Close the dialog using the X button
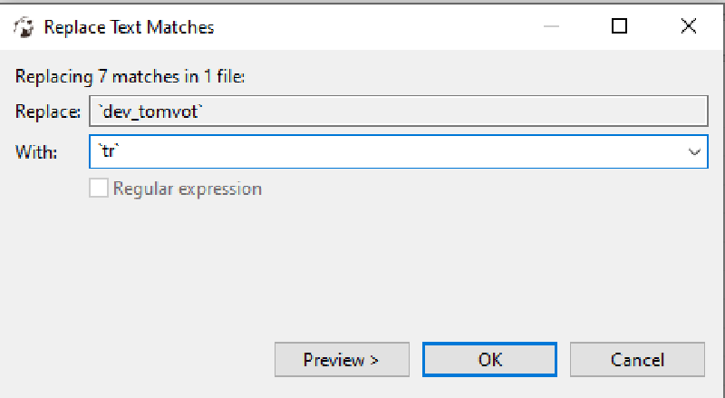Image resolution: width=725 pixels, height=398 pixels. click(689, 27)
